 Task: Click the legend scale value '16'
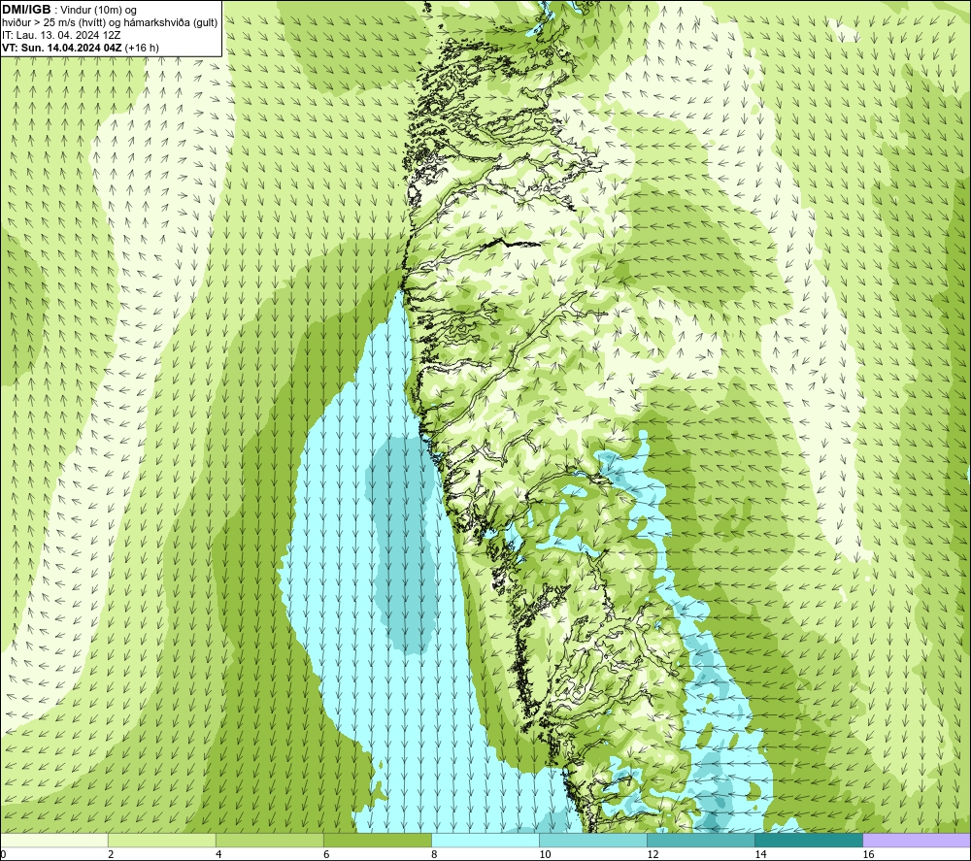(868, 854)
